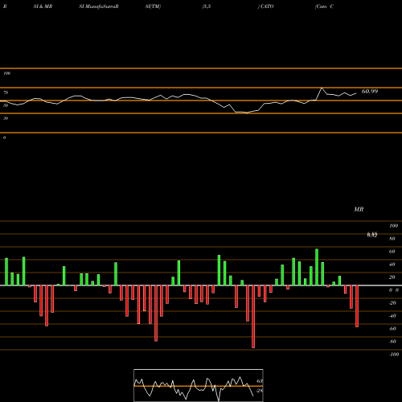
Task: Click the MR axis label -100
Action: click(x=394, y=355)
